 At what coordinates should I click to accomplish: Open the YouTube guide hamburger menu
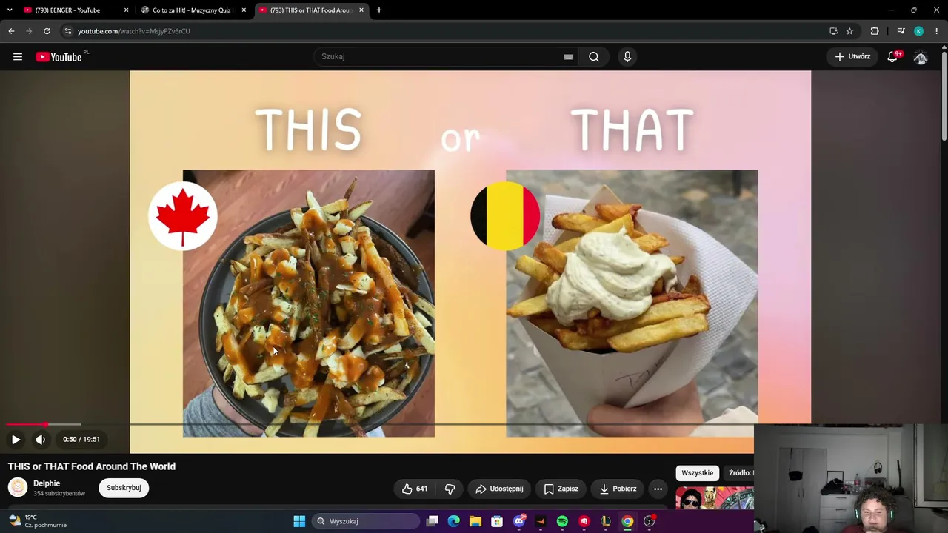point(18,57)
